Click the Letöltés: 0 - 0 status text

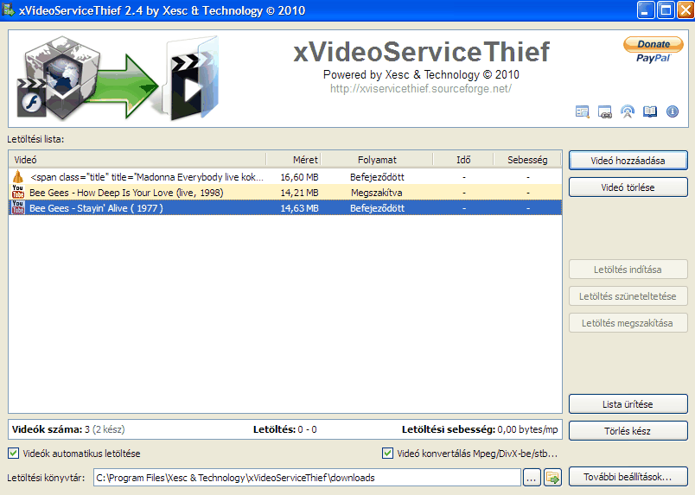tap(285, 429)
